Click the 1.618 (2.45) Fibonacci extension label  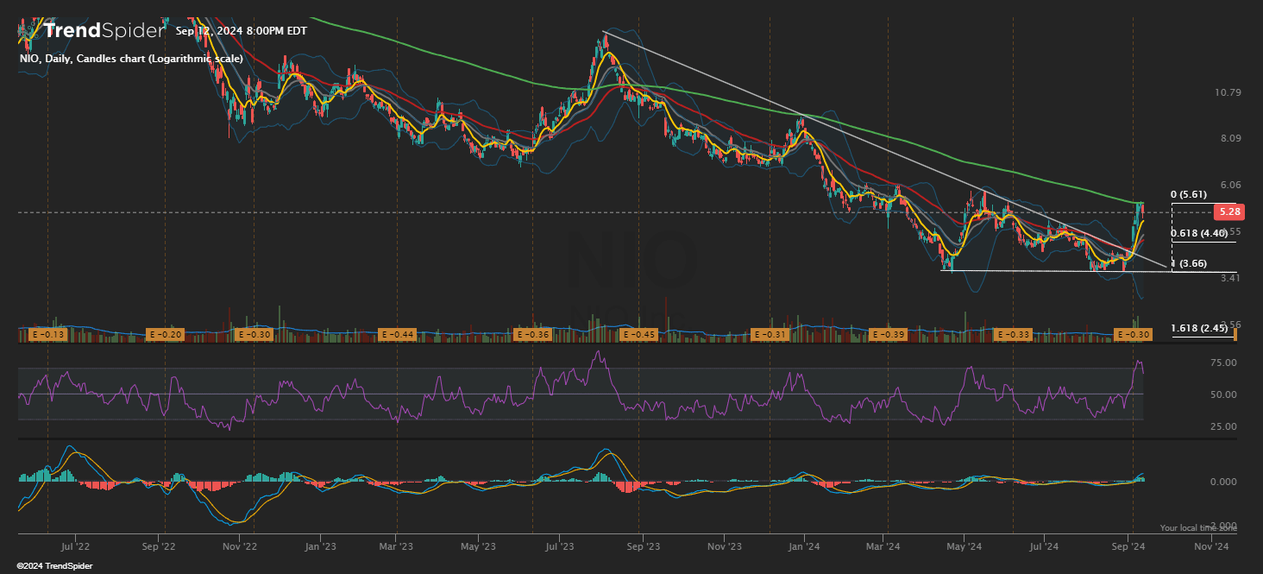tap(1198, 328)
